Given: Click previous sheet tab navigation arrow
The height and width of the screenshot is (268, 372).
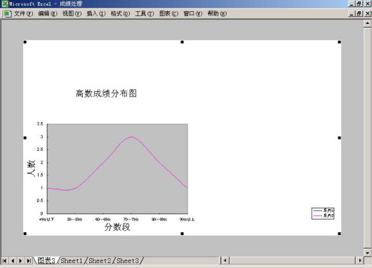Looking at the screenshot, I should click(x=13, y=261).
